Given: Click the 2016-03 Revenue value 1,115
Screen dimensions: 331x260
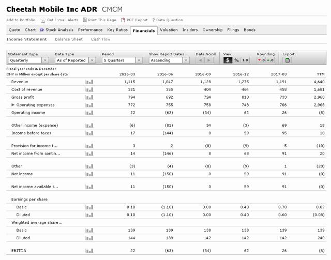Looking at the screenshot, I should 130,82.
